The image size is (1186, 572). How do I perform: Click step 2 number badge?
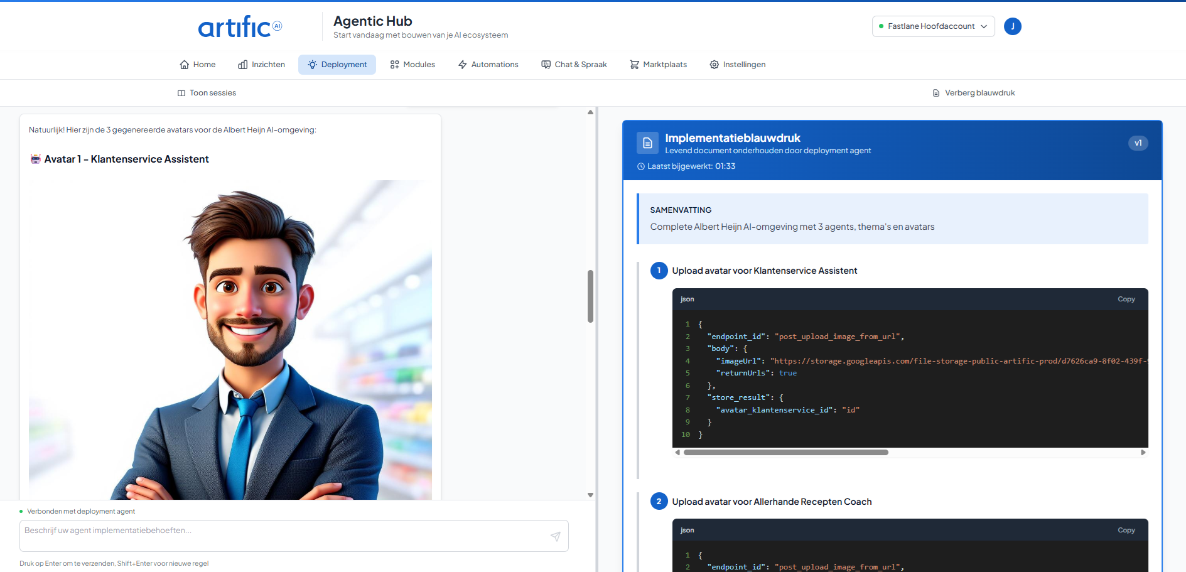659,502
